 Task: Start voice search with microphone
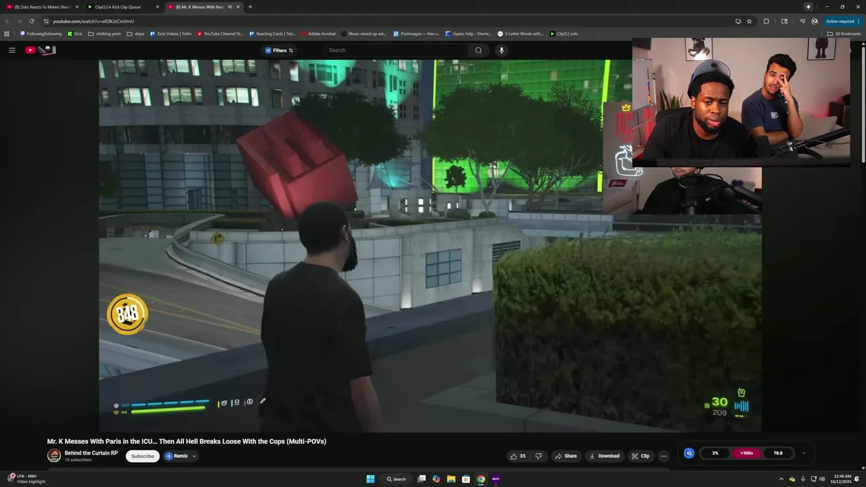click(501, 50)
